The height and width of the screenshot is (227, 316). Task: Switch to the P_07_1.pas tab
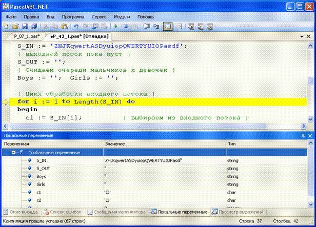click(x=27, y=36)
